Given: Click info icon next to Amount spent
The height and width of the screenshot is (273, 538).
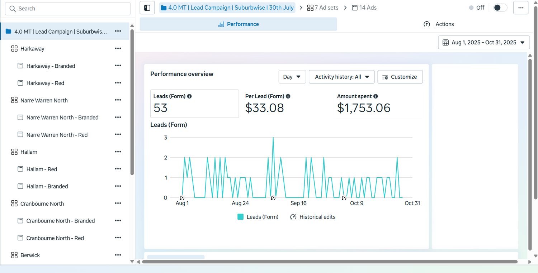Looking at the screenshot, I should coord(376,96).
